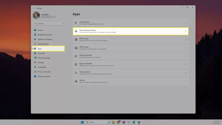
Task: Click the Find a setting search field
Action: click(49, 24)
